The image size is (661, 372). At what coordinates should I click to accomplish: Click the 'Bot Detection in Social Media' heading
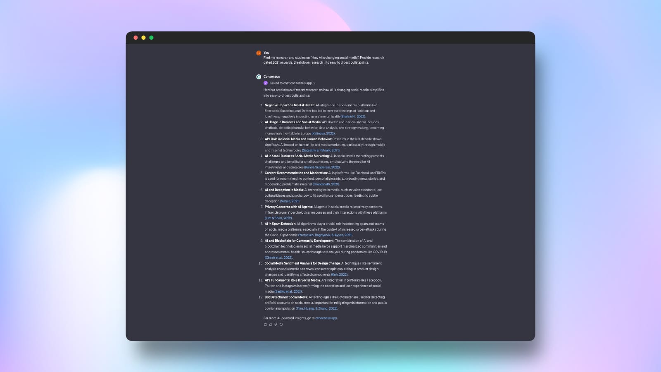pos(286,297)
